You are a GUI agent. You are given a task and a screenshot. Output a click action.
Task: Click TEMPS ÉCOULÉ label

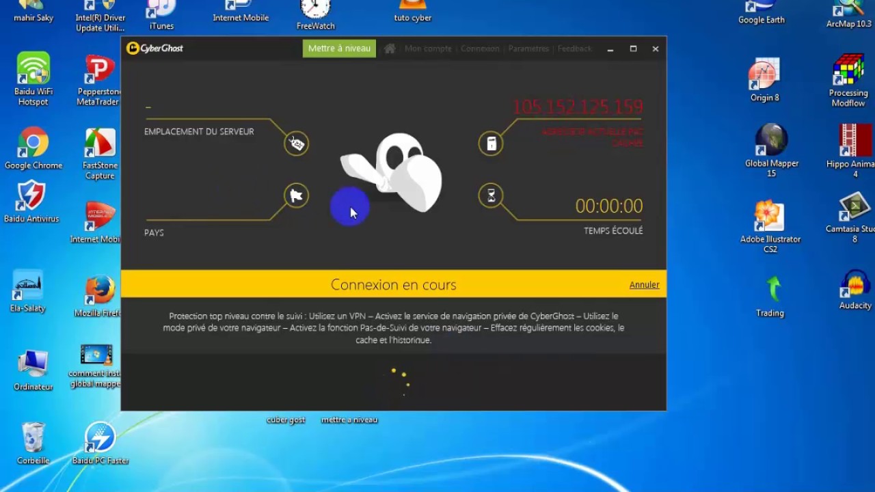[613, 231]
